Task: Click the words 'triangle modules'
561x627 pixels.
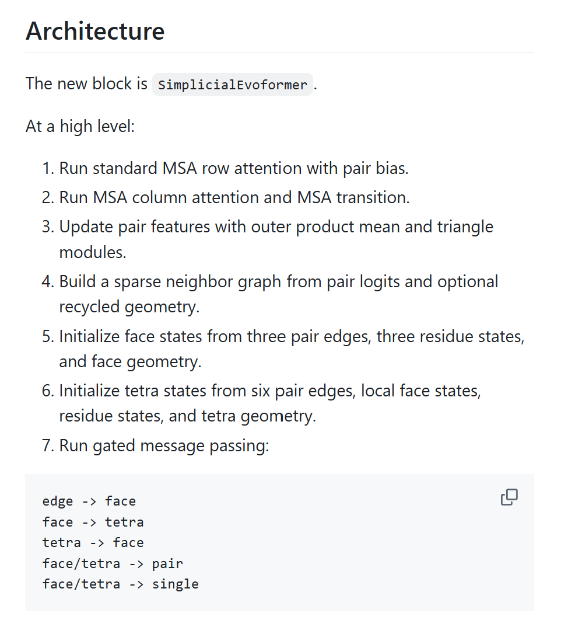Action: (276, 239)
